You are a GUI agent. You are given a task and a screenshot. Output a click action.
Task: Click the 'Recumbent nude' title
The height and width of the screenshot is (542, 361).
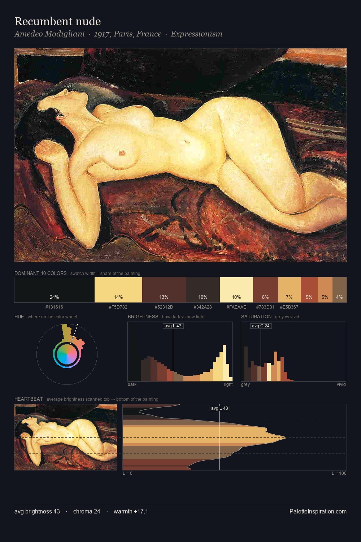point(58,21)
